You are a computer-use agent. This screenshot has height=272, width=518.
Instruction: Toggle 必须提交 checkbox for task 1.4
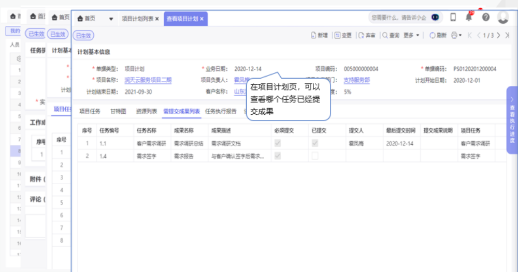pos(278,156)
